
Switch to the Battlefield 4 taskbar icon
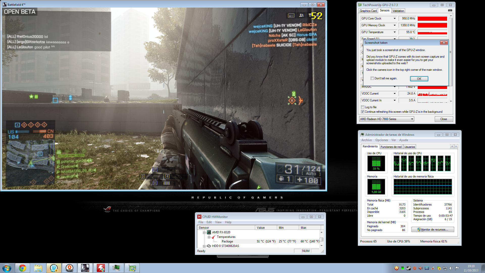point(85,268)
